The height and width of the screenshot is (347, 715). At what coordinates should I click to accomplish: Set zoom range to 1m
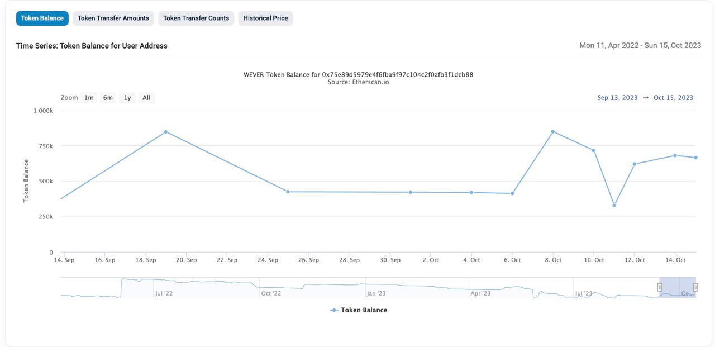[x=89, y=98]
